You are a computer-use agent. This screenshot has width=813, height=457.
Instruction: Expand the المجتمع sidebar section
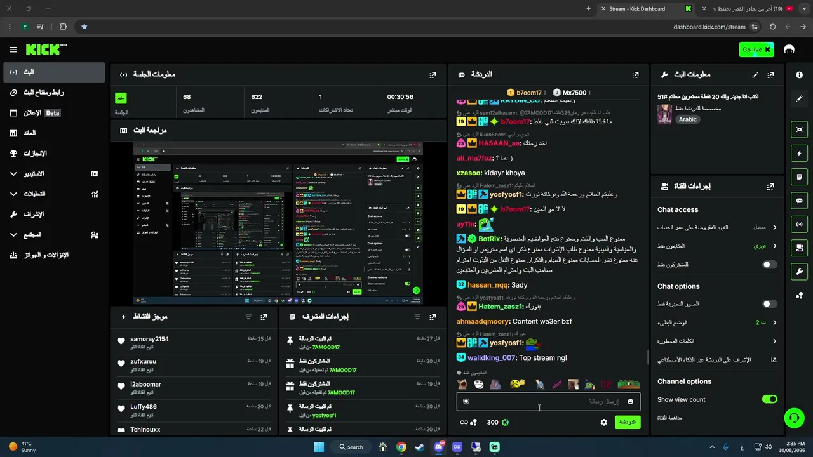coord(54,234)
